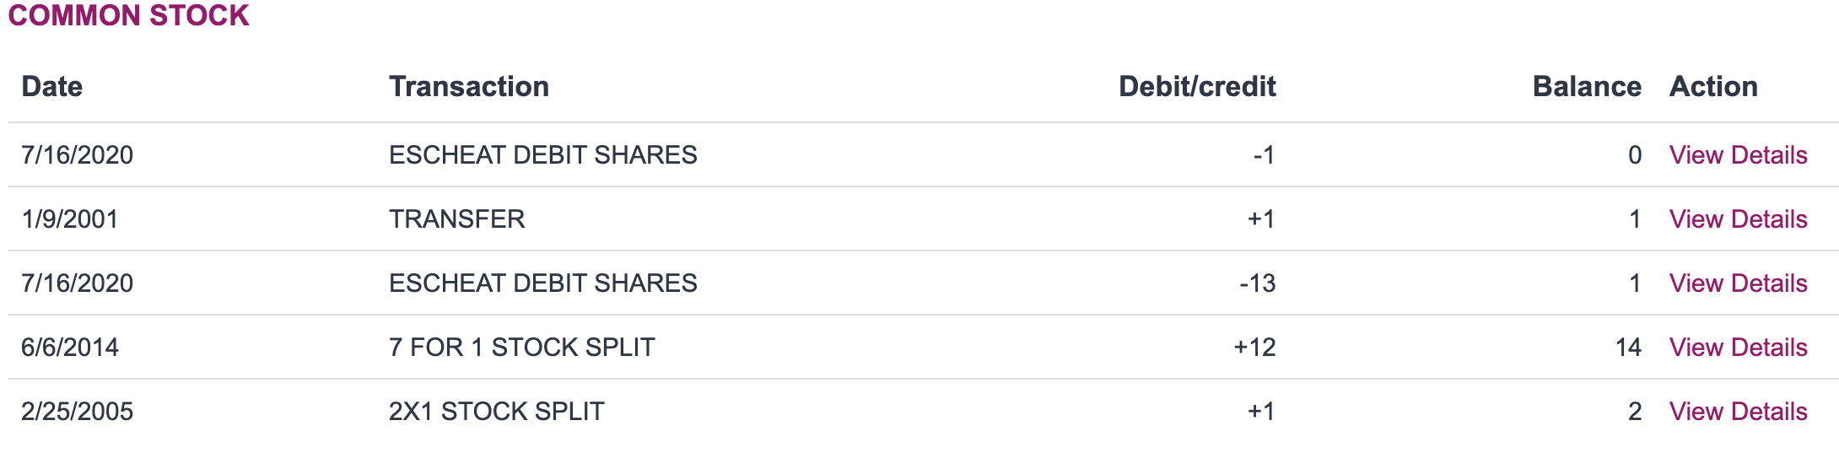Open View Details for the TRANSFER transaction

pos(1738,219)
